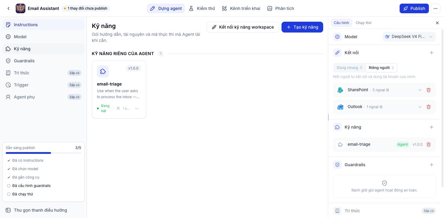Click Kết nối kỹ năng workspace button
Viewport: 444px width, 218px height.
coord(243,27)
